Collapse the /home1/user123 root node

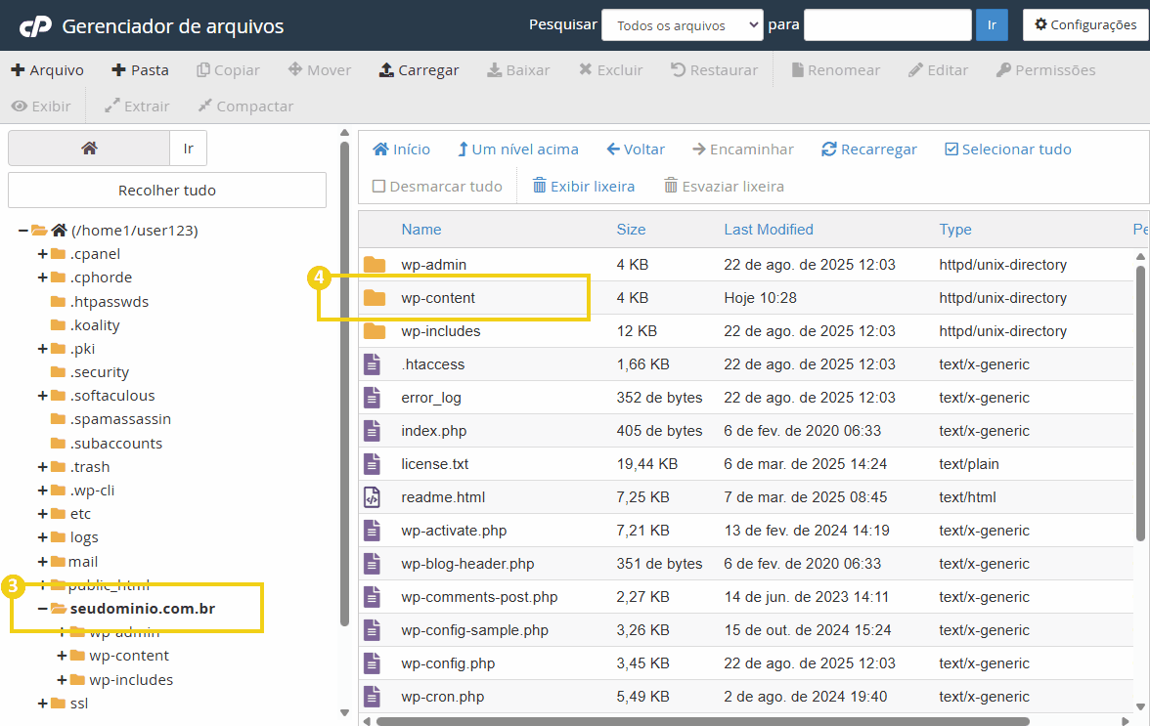(x=23, y=231)
